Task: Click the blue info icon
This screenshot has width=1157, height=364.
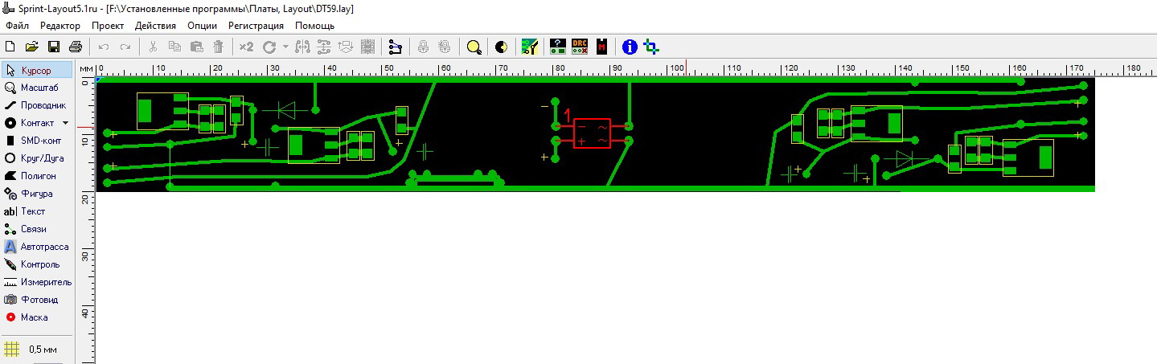Action: click(x=630, y=47)
